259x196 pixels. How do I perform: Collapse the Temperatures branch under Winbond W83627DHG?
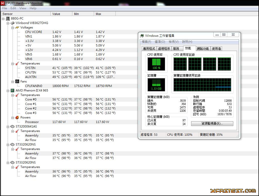pyautogui.click(x=12, y=64)
